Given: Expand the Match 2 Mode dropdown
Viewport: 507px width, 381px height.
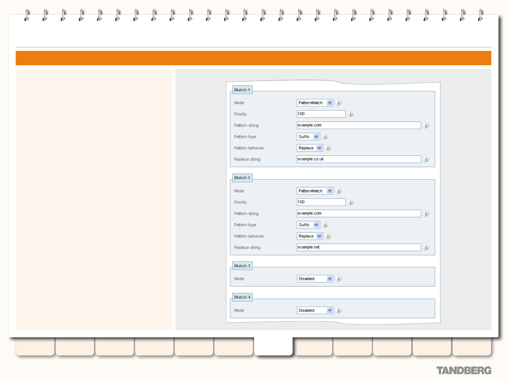Looking at the screenshot, I should (315, 191).
